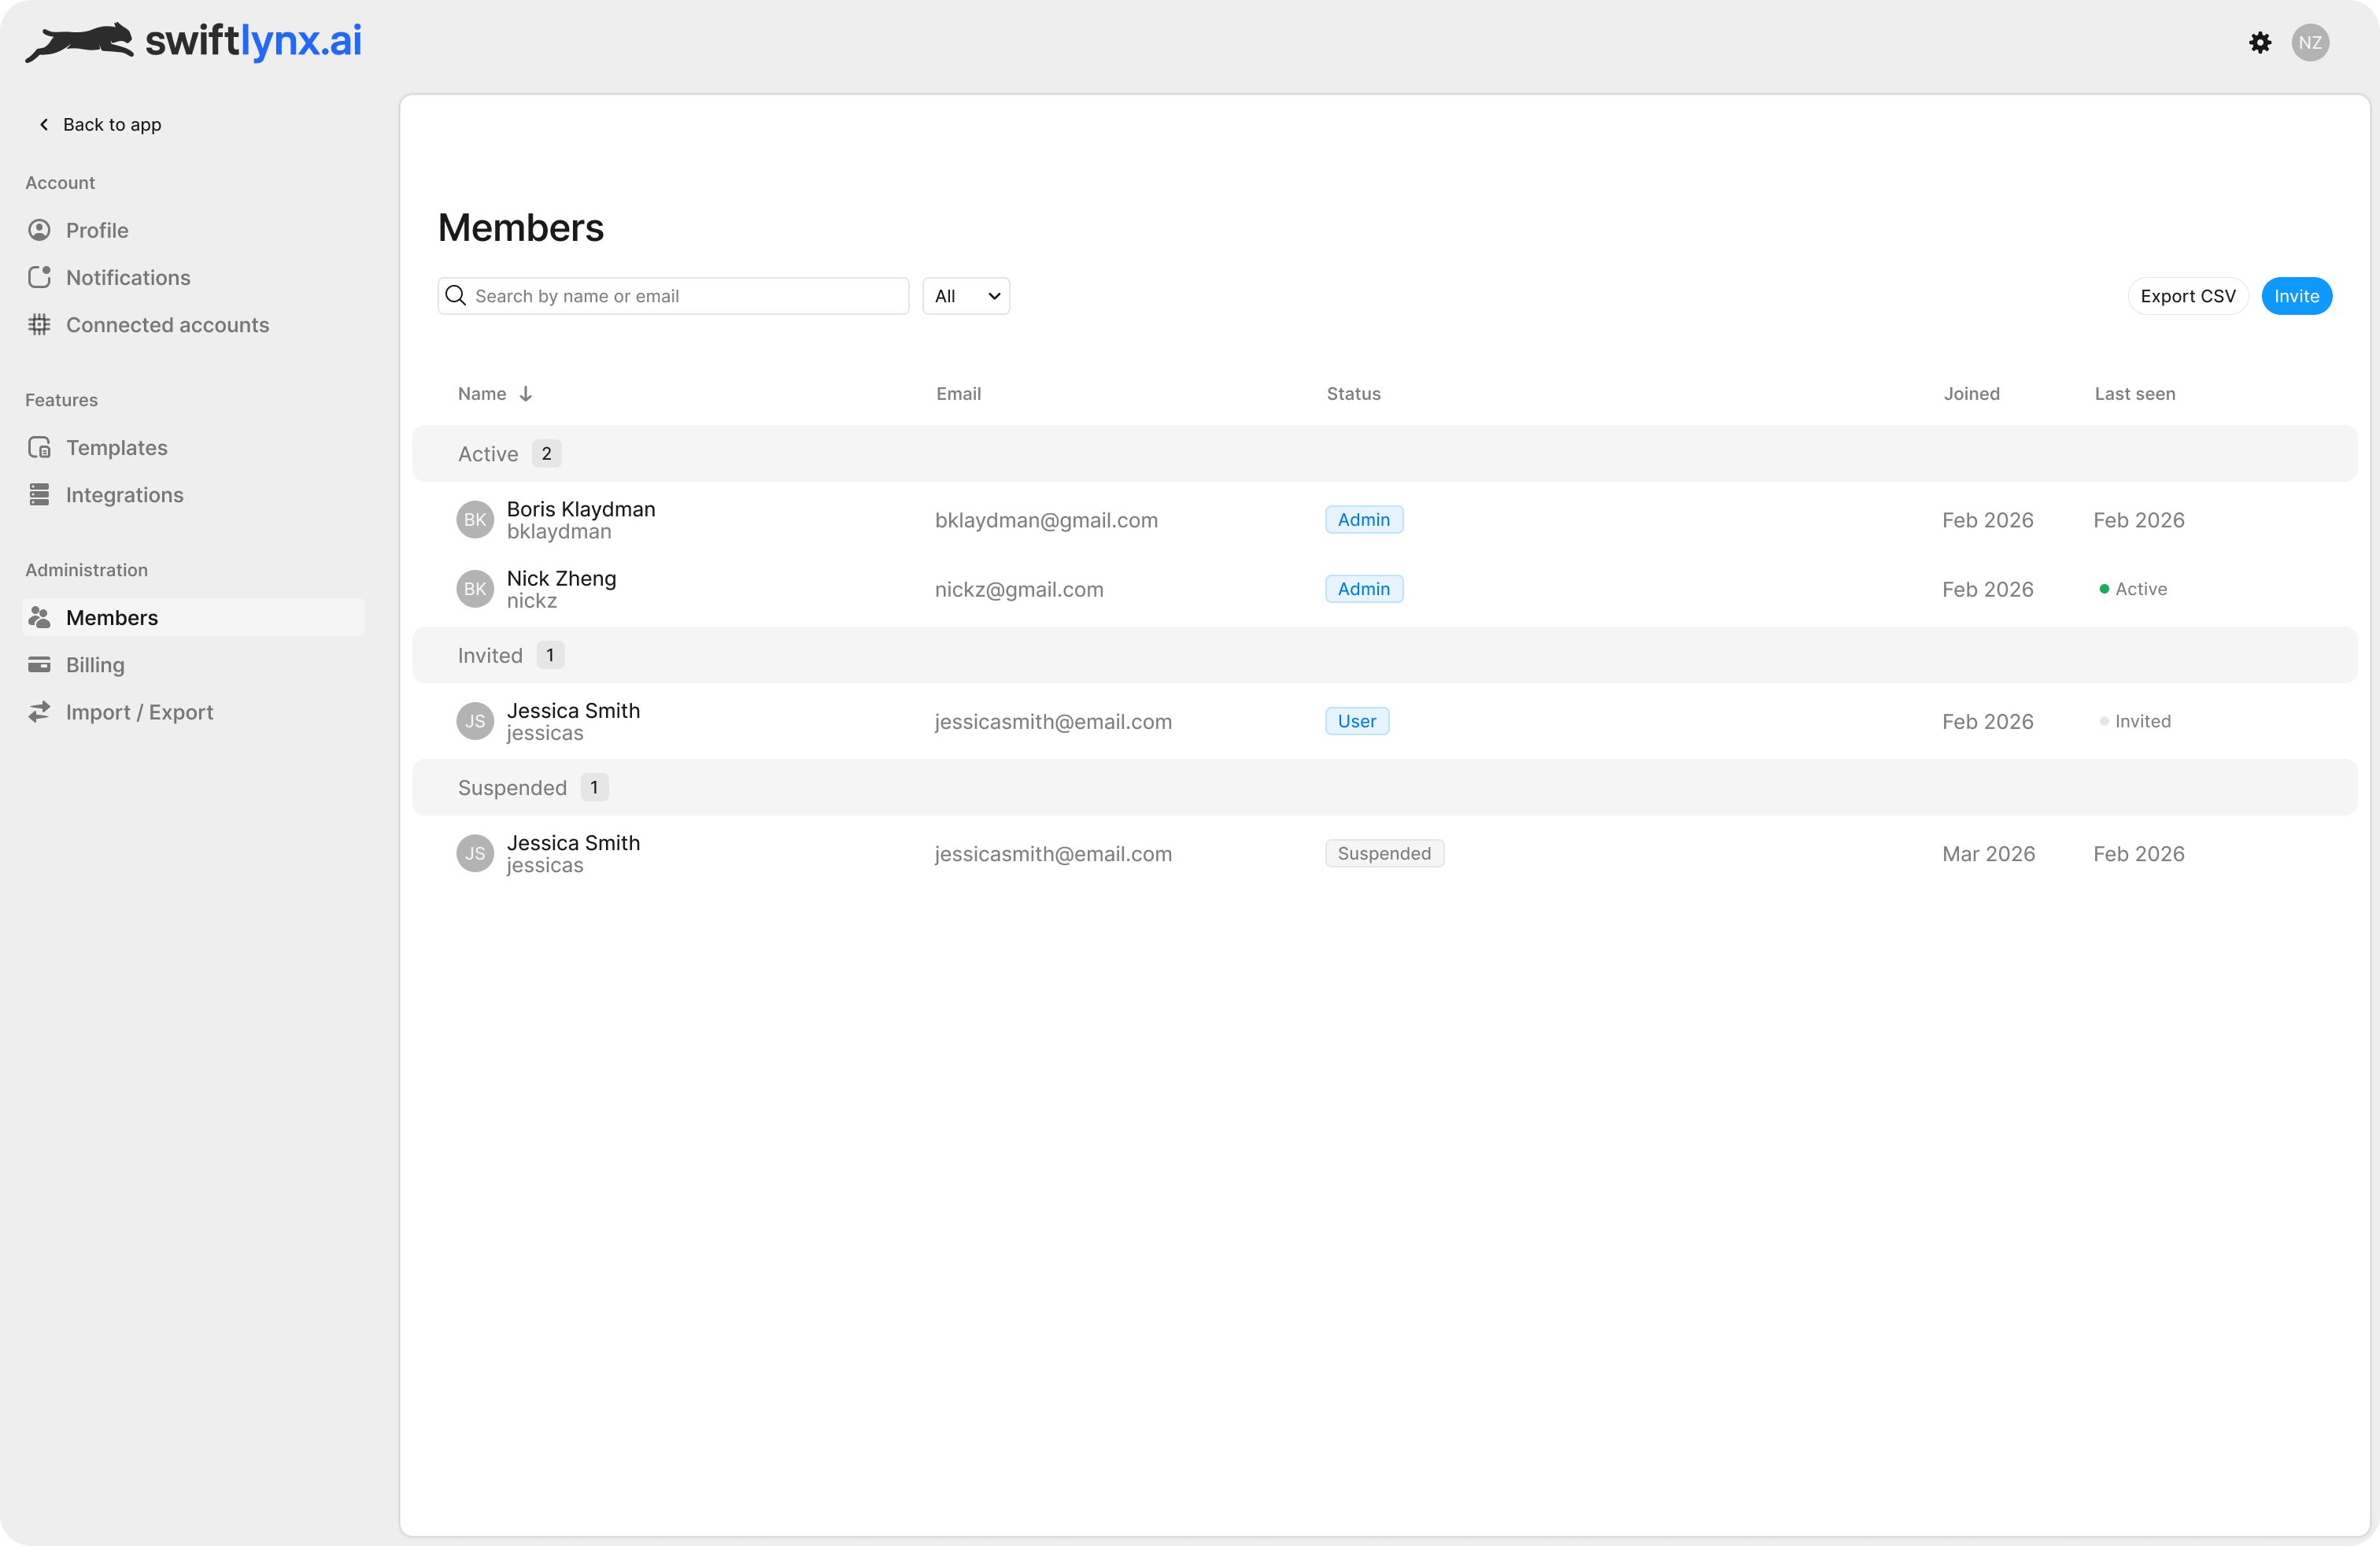Open the All status filter dropdown
This screenshot has height=1546, width=2380.
(x=965, y=296)
